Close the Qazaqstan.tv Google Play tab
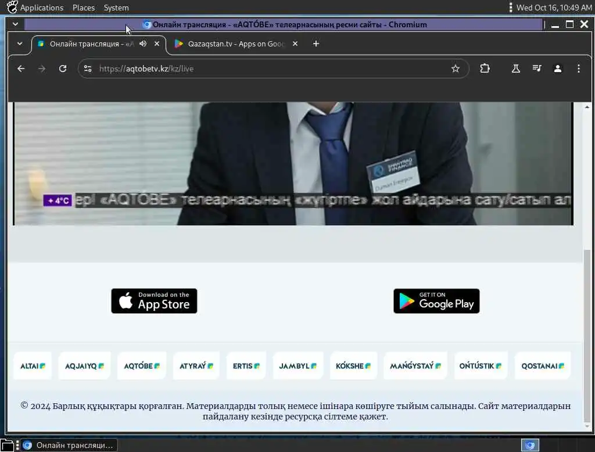The image size is (595, 452). (295, 44)
